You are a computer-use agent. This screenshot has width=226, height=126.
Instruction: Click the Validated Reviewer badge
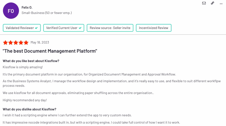pyautogui.click(x=22, y=28)
